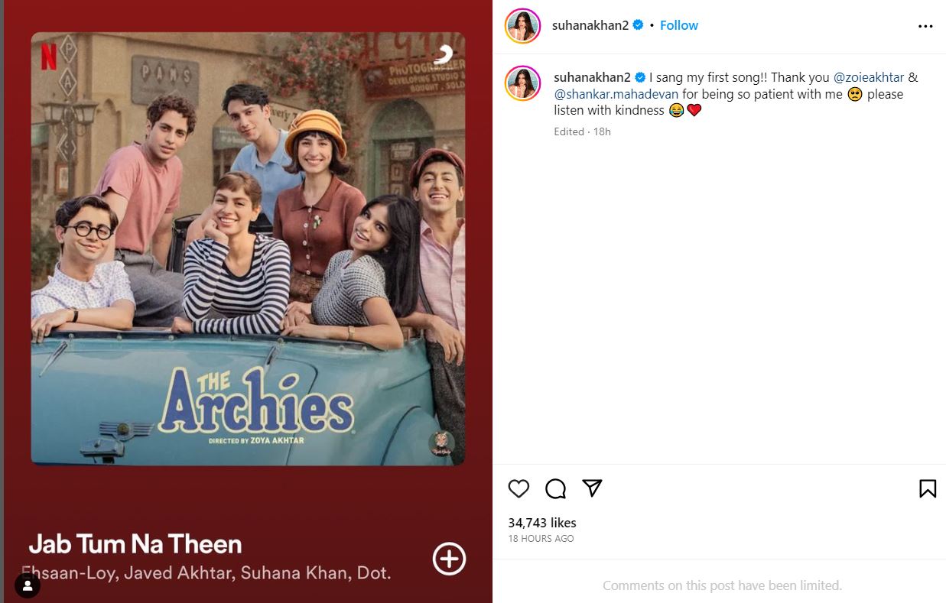Open comments with the speech bubble icon
Screen dimensions: 946x603
coord(556,488)
